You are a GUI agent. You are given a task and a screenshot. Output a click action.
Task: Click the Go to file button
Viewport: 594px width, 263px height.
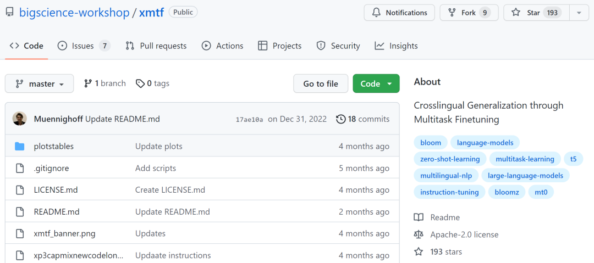pyautogui.click(x=321, y=84)
